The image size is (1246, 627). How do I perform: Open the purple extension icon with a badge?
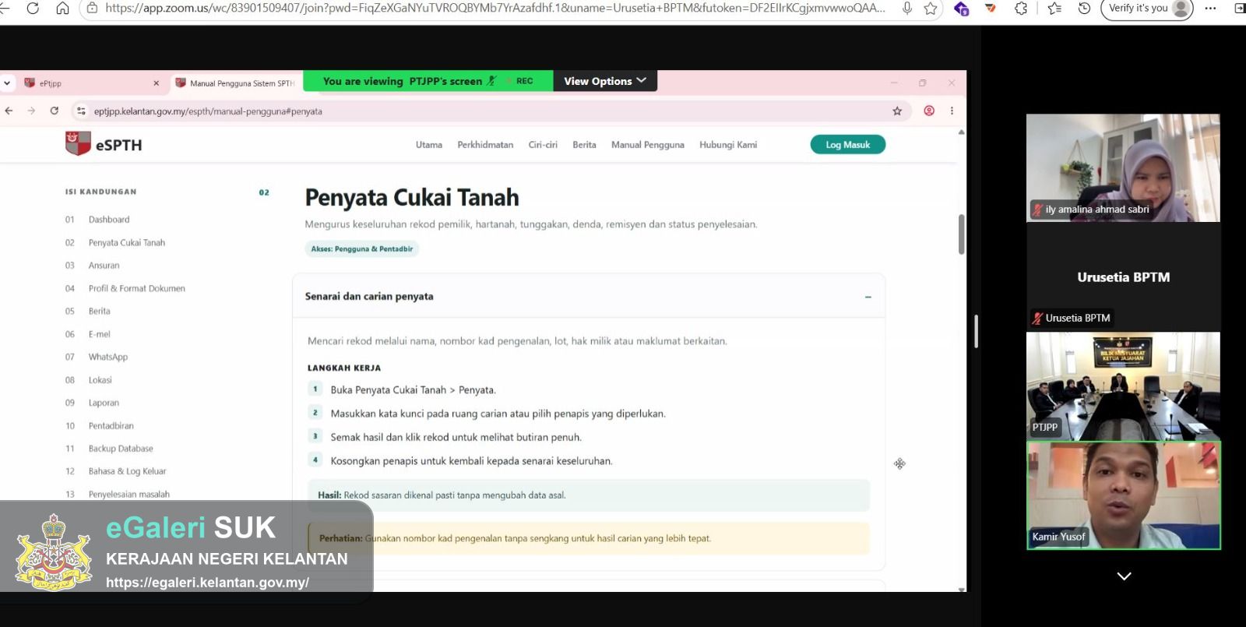[962, 9]
